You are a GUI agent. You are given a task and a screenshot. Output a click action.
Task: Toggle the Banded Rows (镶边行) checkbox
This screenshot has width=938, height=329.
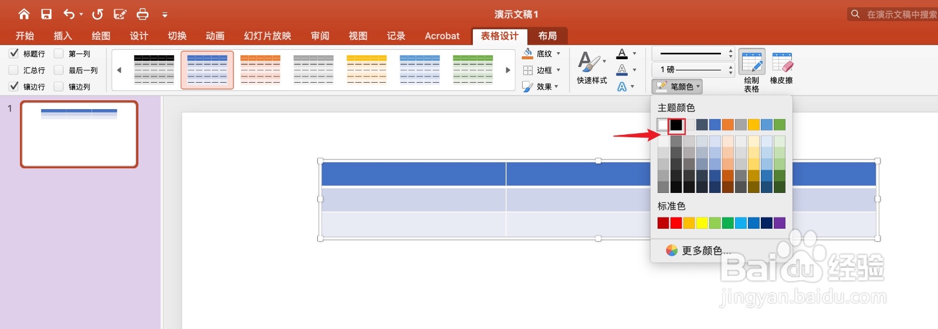pos(14,86)
